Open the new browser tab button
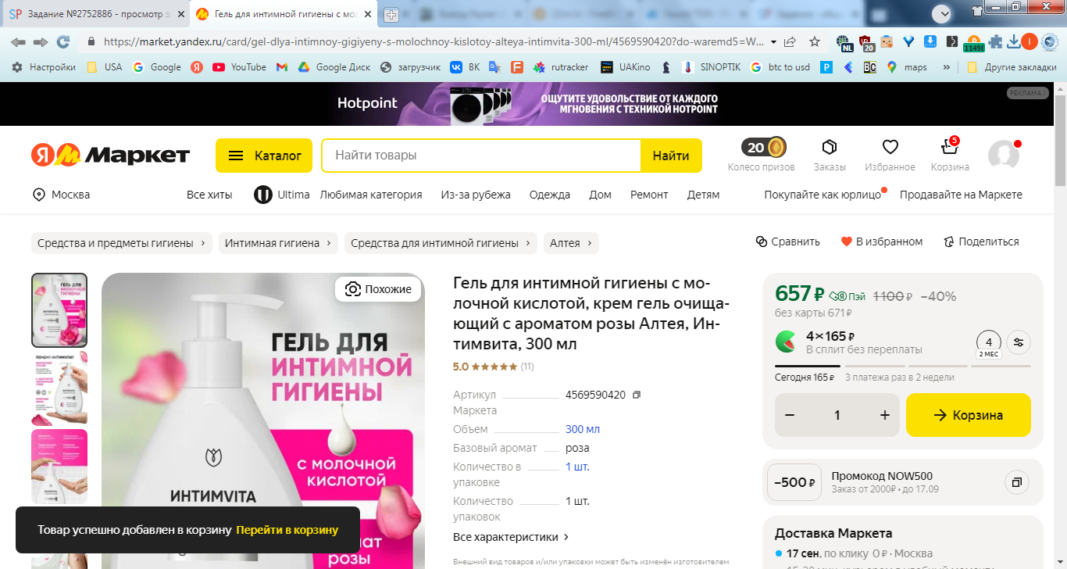Screen dimensions: 1067x569 click(391, 15)
